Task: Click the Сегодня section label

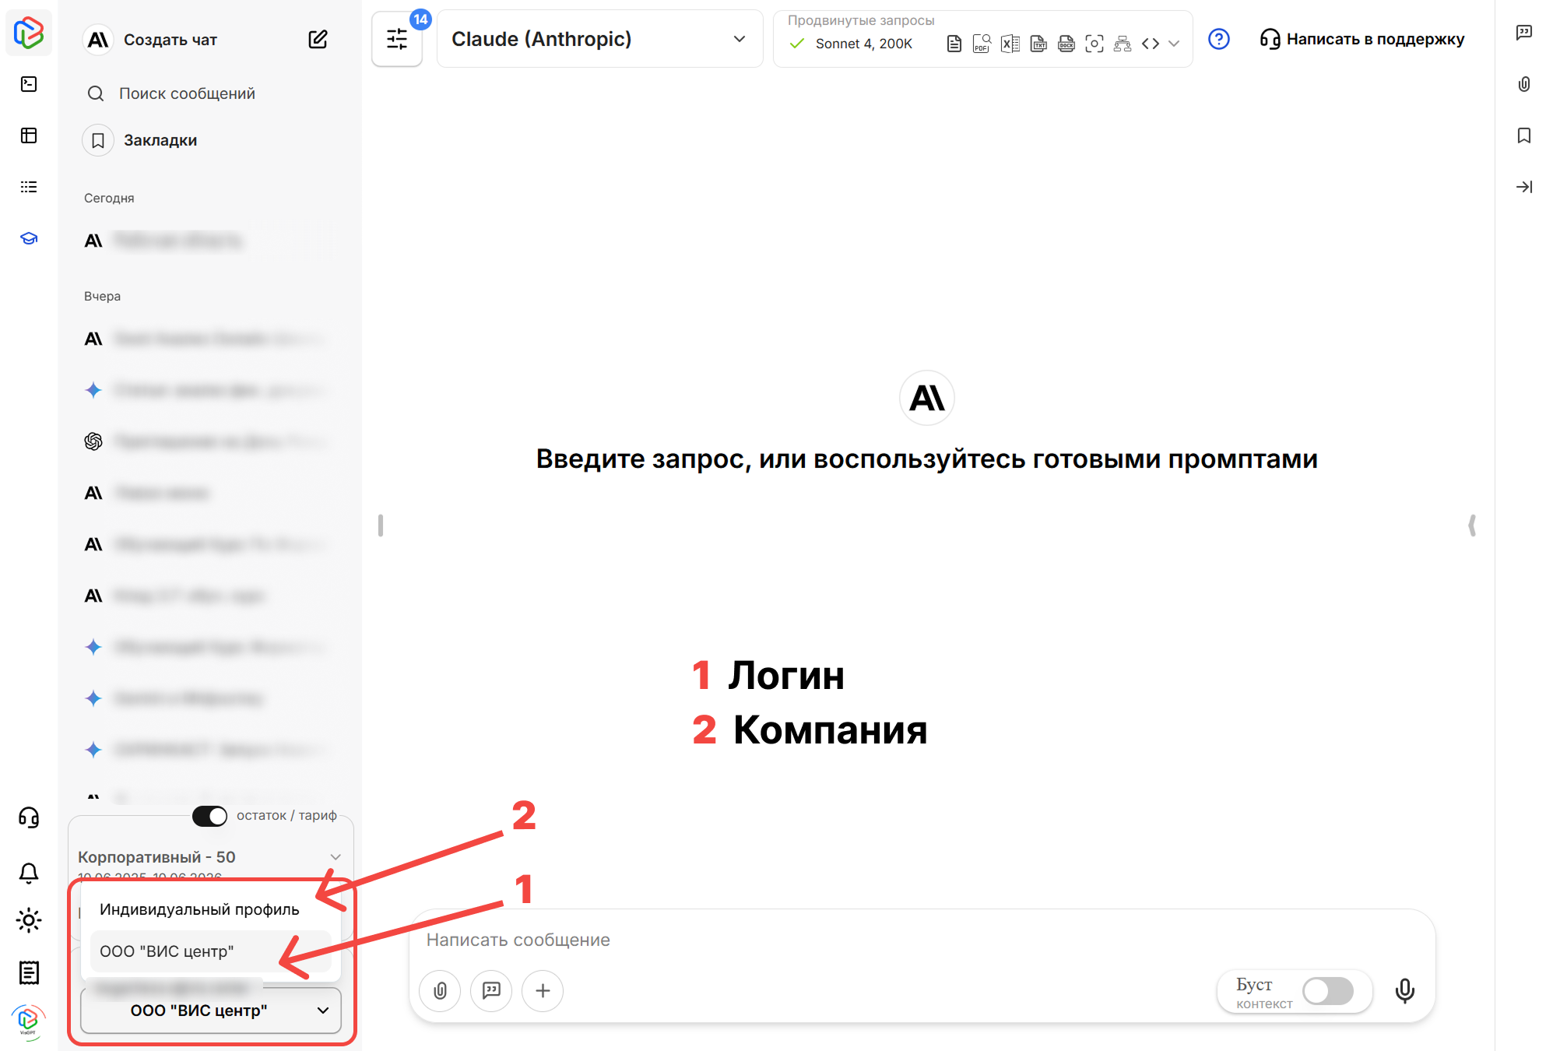Action: 109,198
